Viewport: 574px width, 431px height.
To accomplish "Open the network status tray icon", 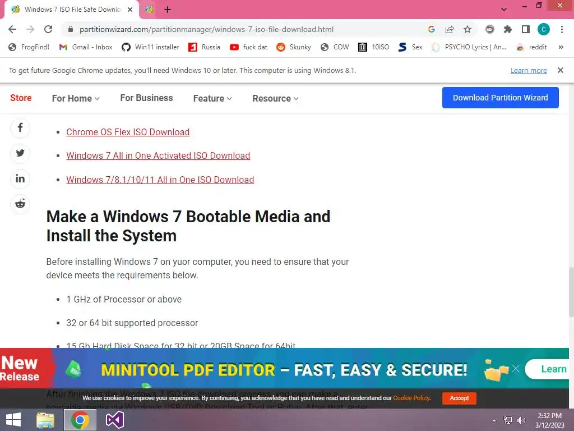I will [508, 420].
